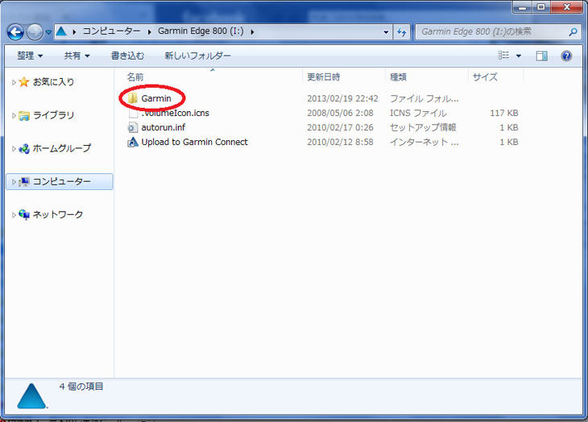Click the date 2010/02/12 8:58

[x=340, y=142]
